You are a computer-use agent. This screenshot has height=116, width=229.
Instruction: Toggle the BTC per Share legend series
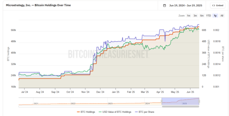[x=145, y=112]
